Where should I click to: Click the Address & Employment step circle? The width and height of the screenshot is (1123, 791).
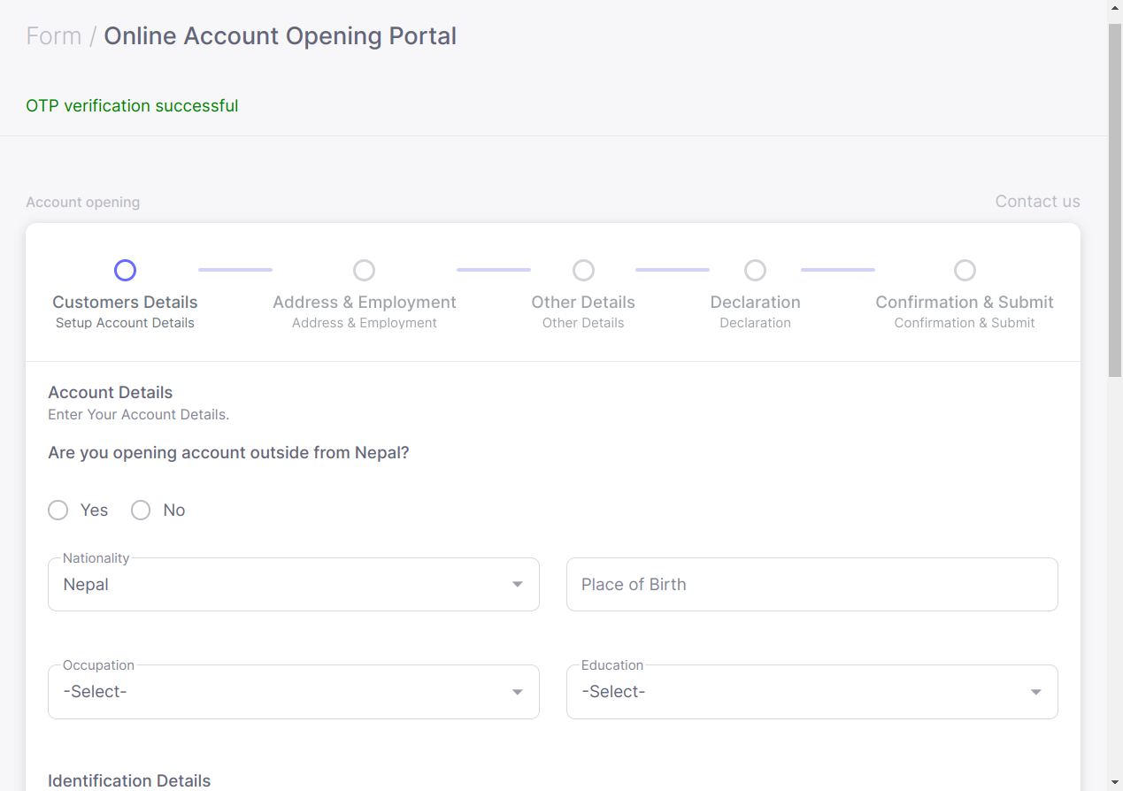364,270
